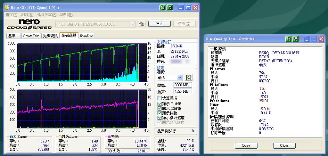Click 取樣數 value 17142 in Statistics
328x156 pixels.
point(264,125)
